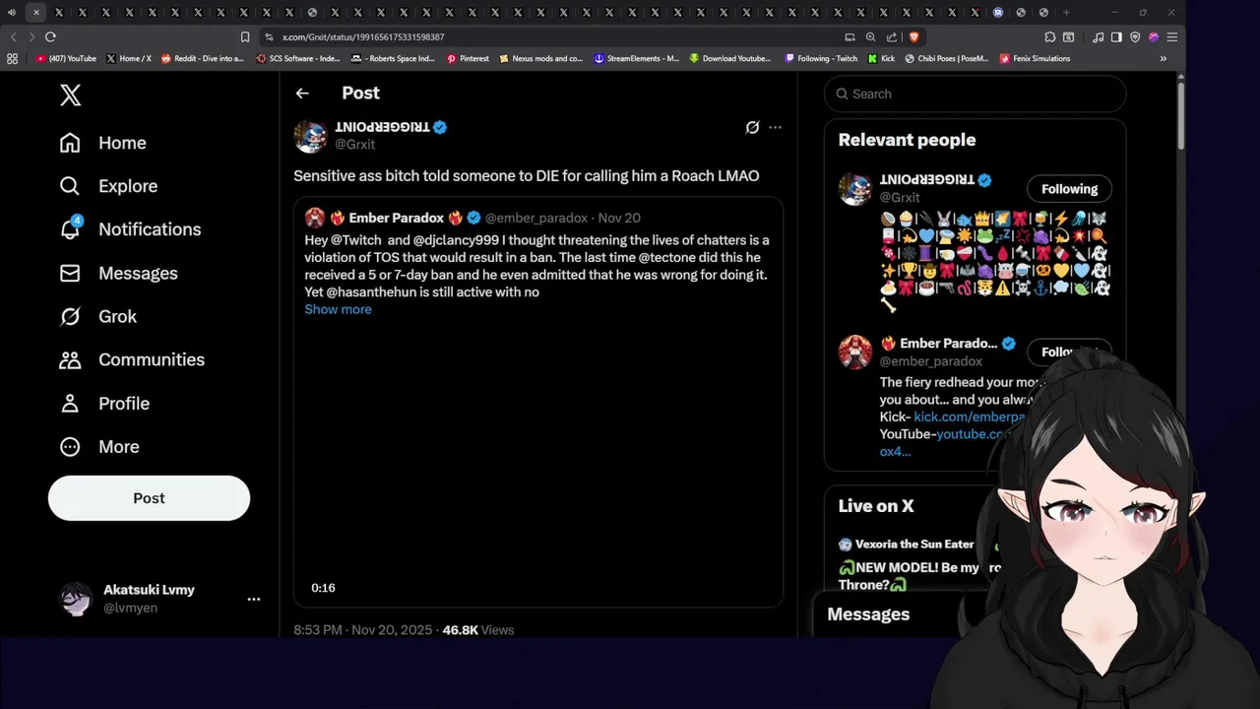Click the Grok explain icon on post
This screenshot has height=709, width=1260.
click(x=752, y=127)
